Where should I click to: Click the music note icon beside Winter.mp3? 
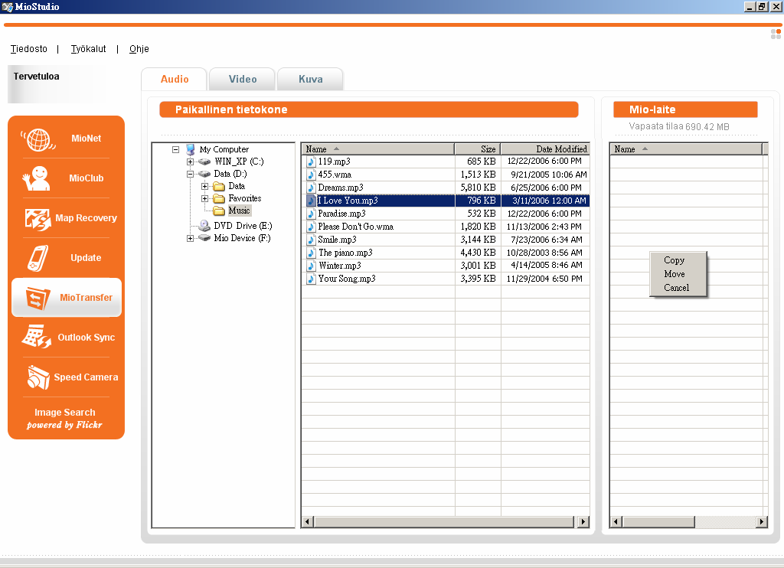pyautogui.click(x=311, y=266)
